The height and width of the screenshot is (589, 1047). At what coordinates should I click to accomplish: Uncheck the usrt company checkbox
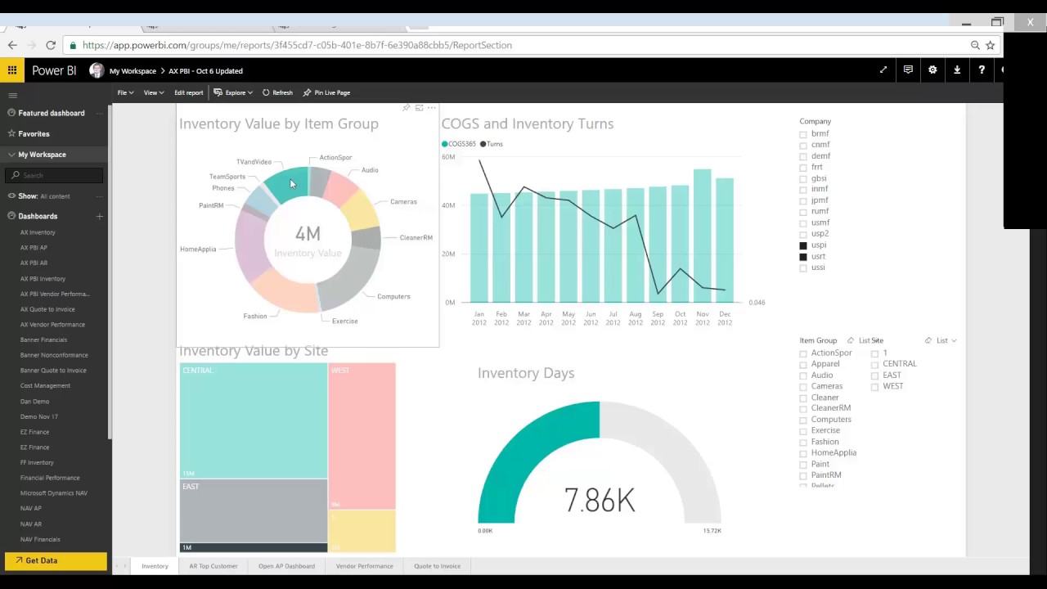click(803, 257)
